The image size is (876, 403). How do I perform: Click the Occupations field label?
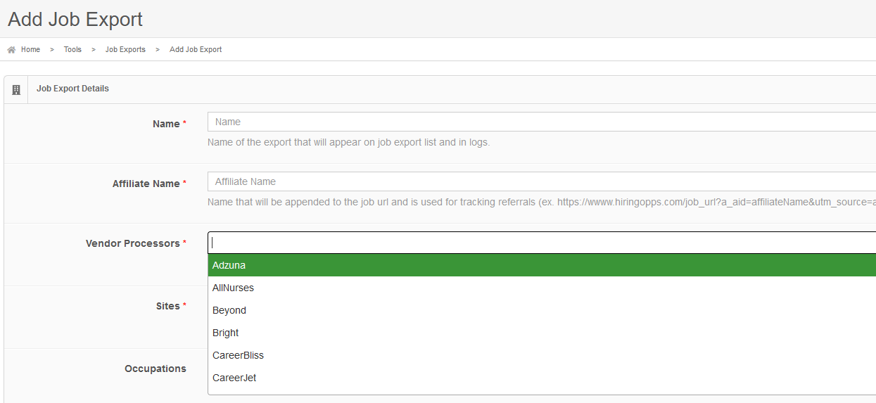coord(155,369)
